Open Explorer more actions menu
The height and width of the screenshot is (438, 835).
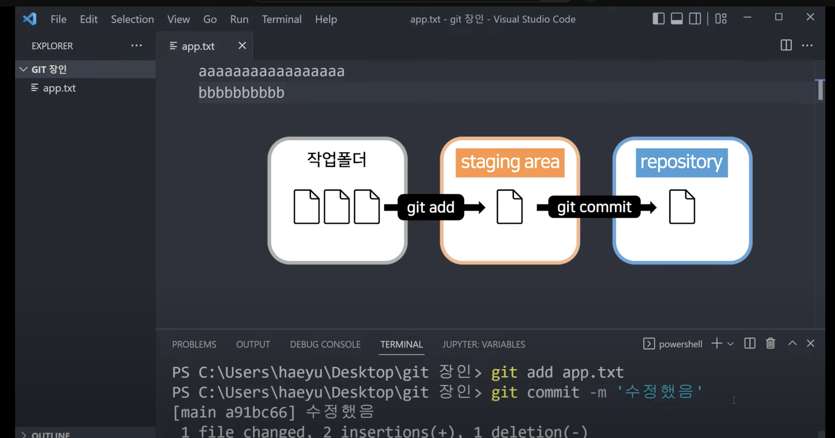[136, 45]
